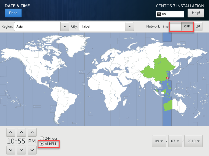Click the Done button

point(13,13)
